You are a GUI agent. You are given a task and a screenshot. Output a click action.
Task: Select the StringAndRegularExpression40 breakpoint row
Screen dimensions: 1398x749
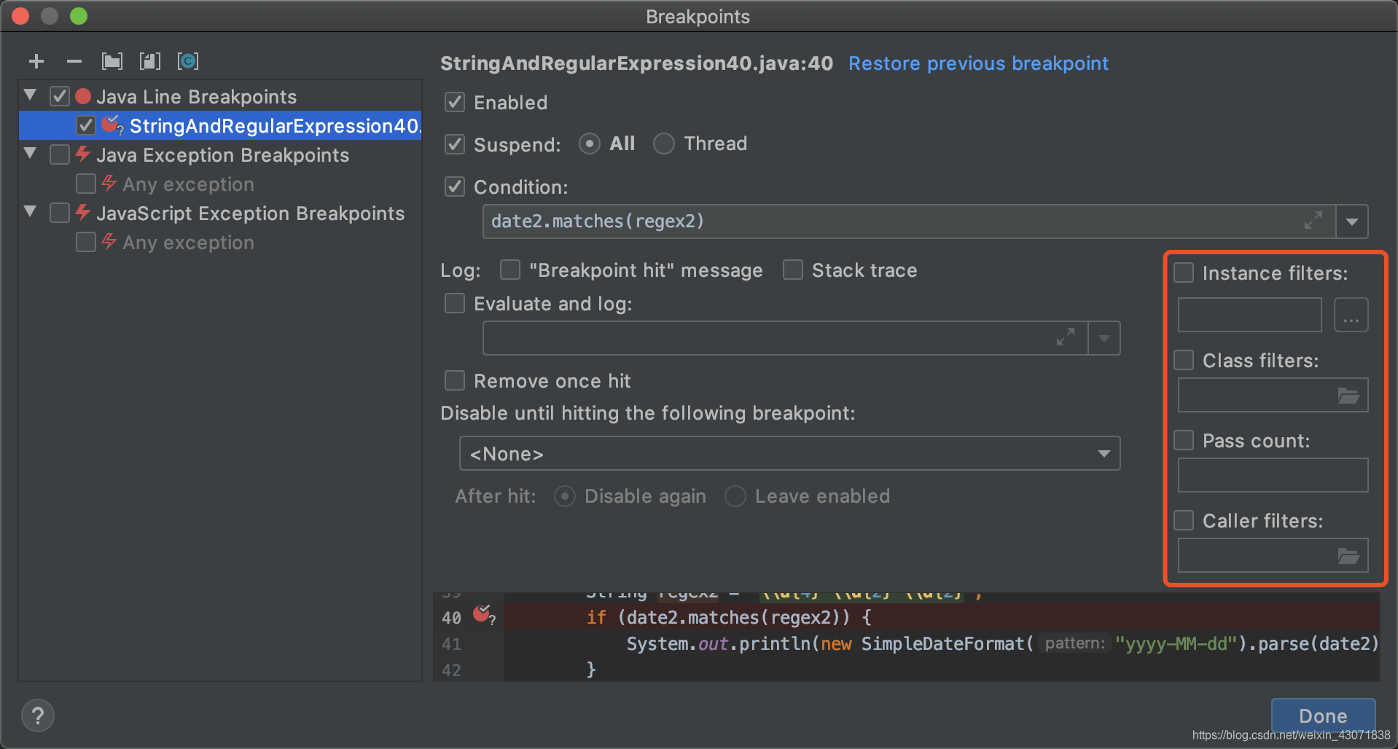click(x=221, y=125)
